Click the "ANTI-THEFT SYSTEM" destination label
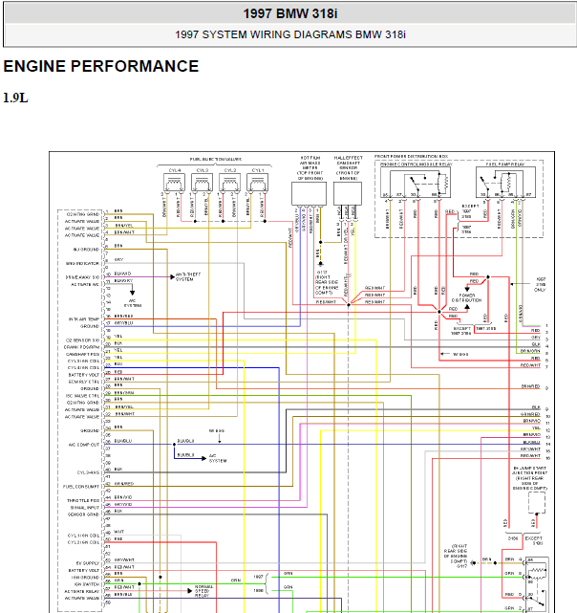577x613 pixels. point(188,276)
